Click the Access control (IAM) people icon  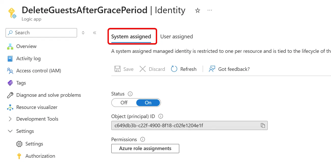(x=10, y=71)
